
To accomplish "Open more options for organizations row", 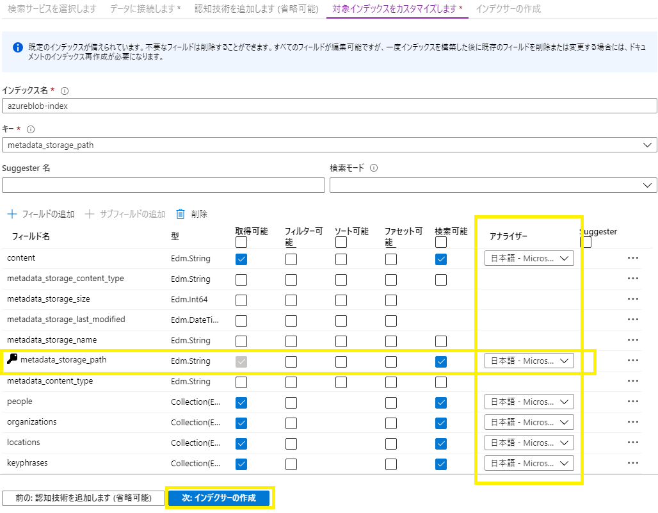I will (x=633, y=422).
